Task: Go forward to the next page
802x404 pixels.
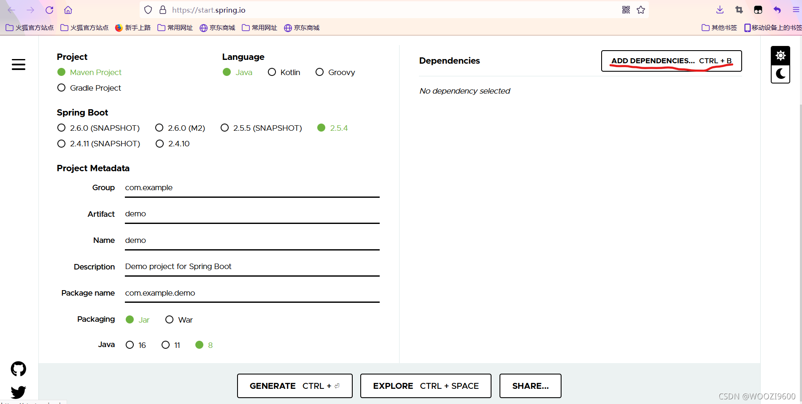Action: point(30,10)
